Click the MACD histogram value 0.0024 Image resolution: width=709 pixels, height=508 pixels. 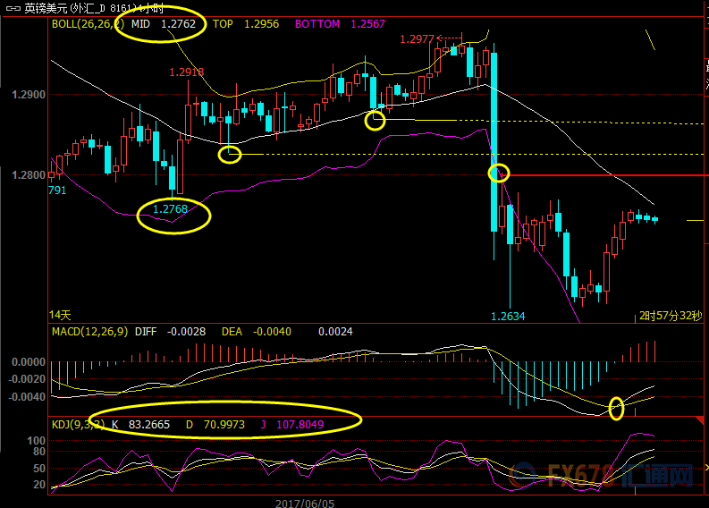pyautogui.click(x=335, y=332)
